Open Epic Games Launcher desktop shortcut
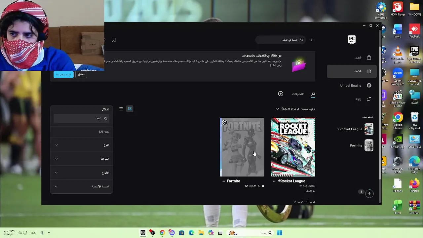This screenshot has height=238, width=423. click(x=415, y=55)
